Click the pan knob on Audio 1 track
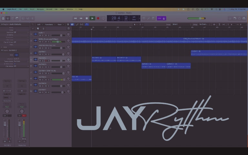Image resolution: width=248 pixels, height=155 pixels. pyautogui.click(x=68, y=34)
